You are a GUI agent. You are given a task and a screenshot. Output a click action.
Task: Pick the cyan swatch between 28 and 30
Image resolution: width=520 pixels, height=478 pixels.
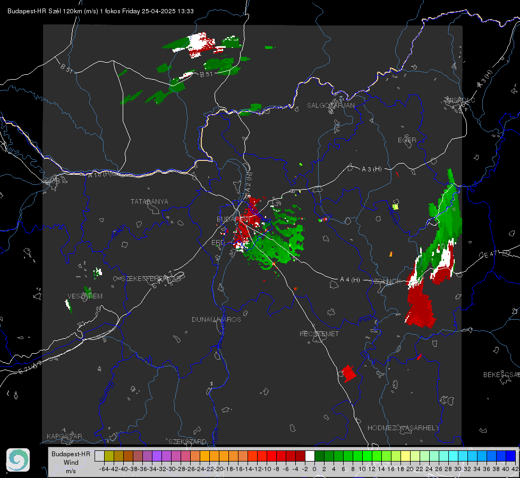click(x=454, y=456)
